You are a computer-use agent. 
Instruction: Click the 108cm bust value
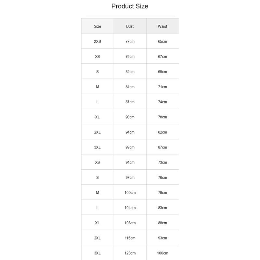click(x=130, y=223)
